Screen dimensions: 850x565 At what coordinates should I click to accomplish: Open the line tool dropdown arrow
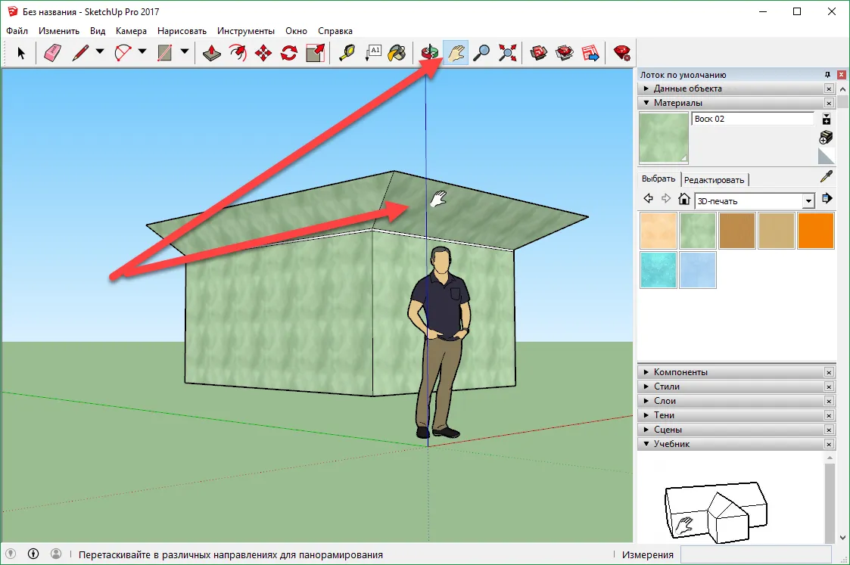[x=100, y=52]
